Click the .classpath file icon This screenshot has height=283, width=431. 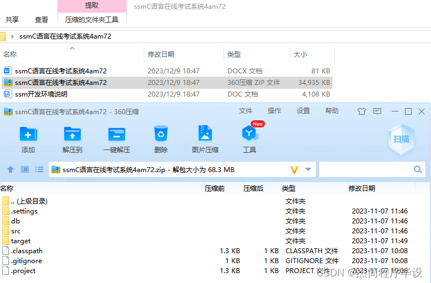[x=6, y=250]
